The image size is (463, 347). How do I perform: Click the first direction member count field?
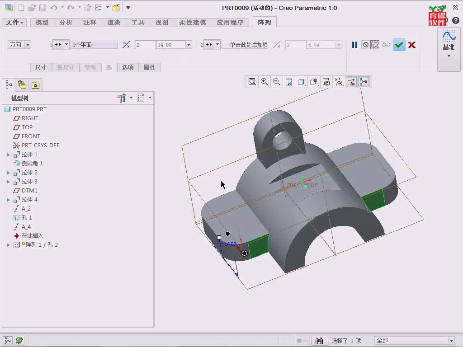pyautogui.click(x=145, y=45)
